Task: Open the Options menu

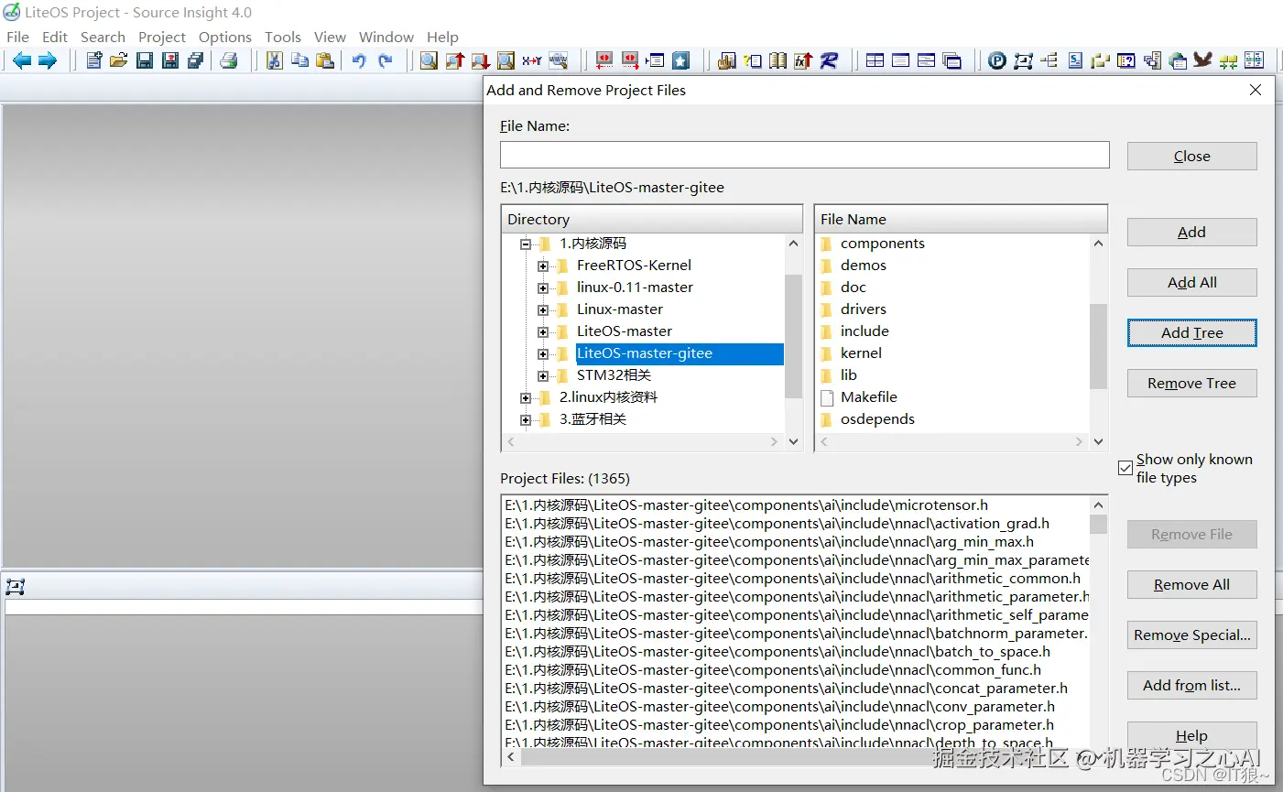Action: tap(225, 37)
